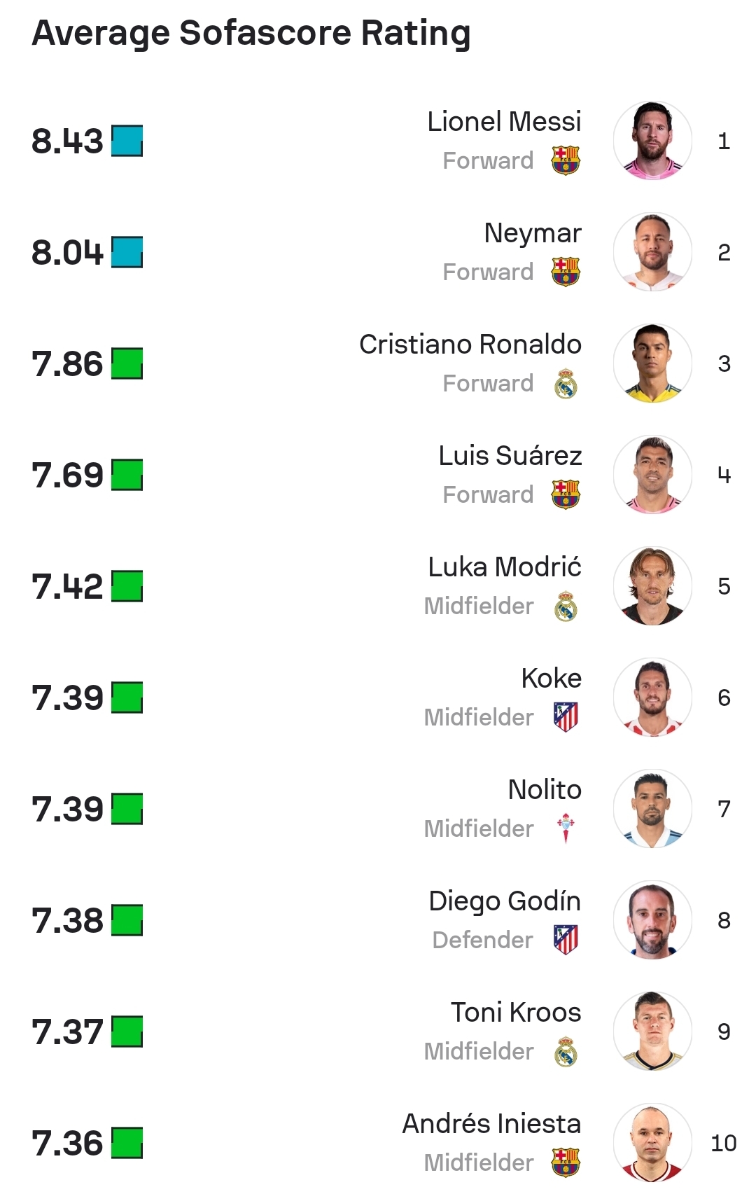This screenshot has width=756, height=1194.
Task: Click Diego Godín's 7.38 rating value
Action: coord(67,921)
